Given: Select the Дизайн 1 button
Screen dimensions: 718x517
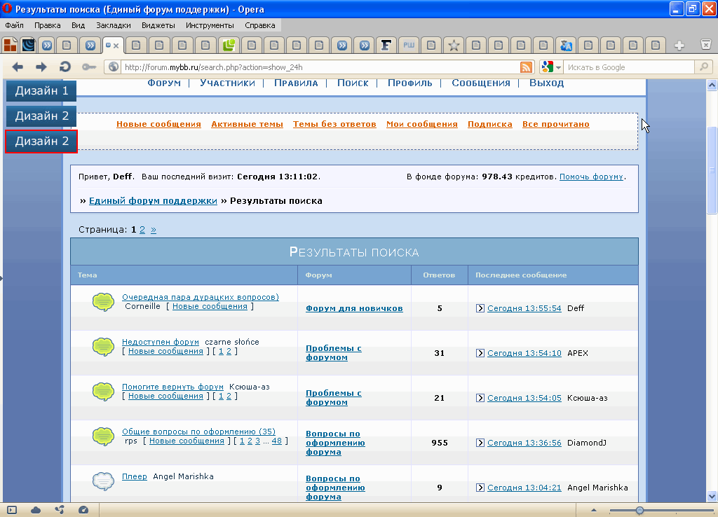Looking at the screenshot, I should 41,90.
